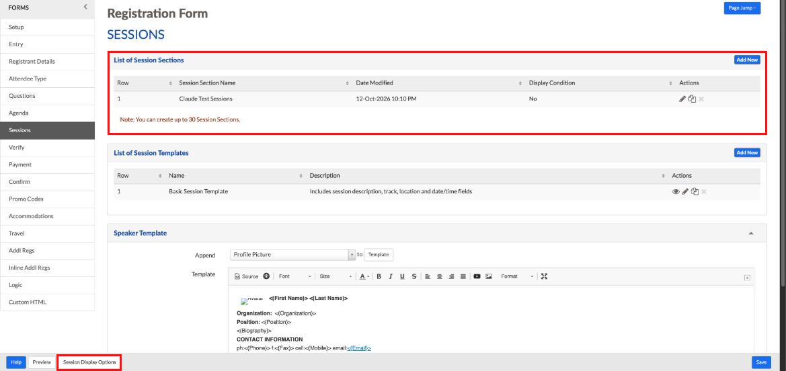This screenshot has height=371, width=786.
Task: Open Addl Regs page
Action: click(x=47, y=250)
